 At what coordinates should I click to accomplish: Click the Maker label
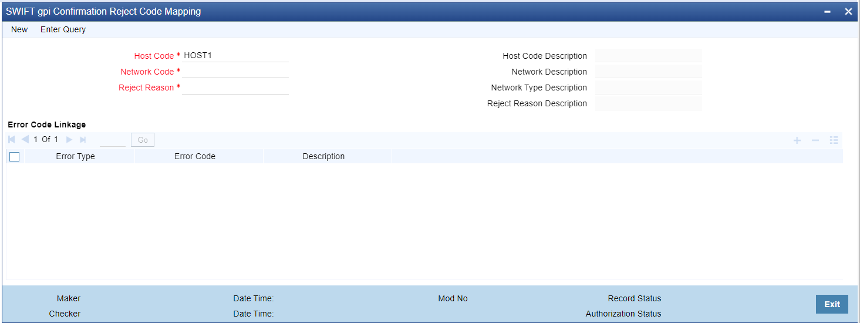point(69,298)
